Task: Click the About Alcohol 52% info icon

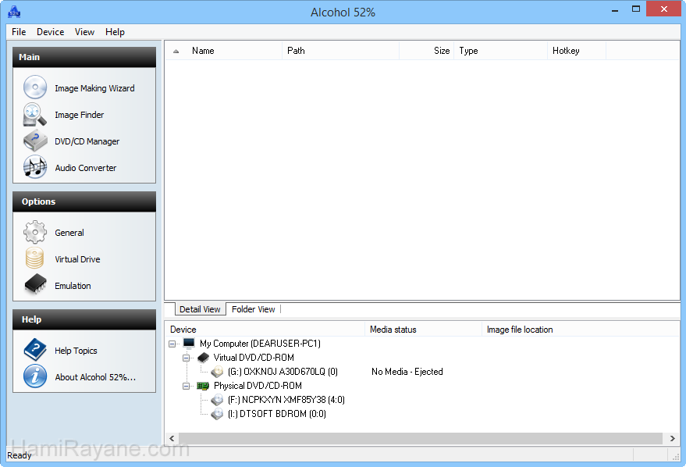Action: [35, 376]
